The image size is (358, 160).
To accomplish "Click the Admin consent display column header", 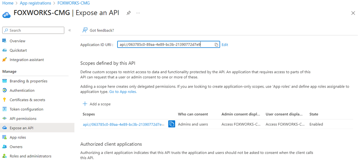I will click(241, 114).
